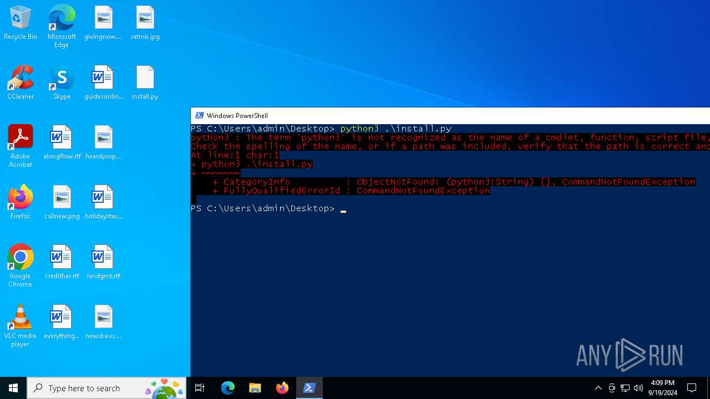The width and height of the screenshot is (710, 399).
Task: Select the guidesonlin Word document
Action: 103,83
